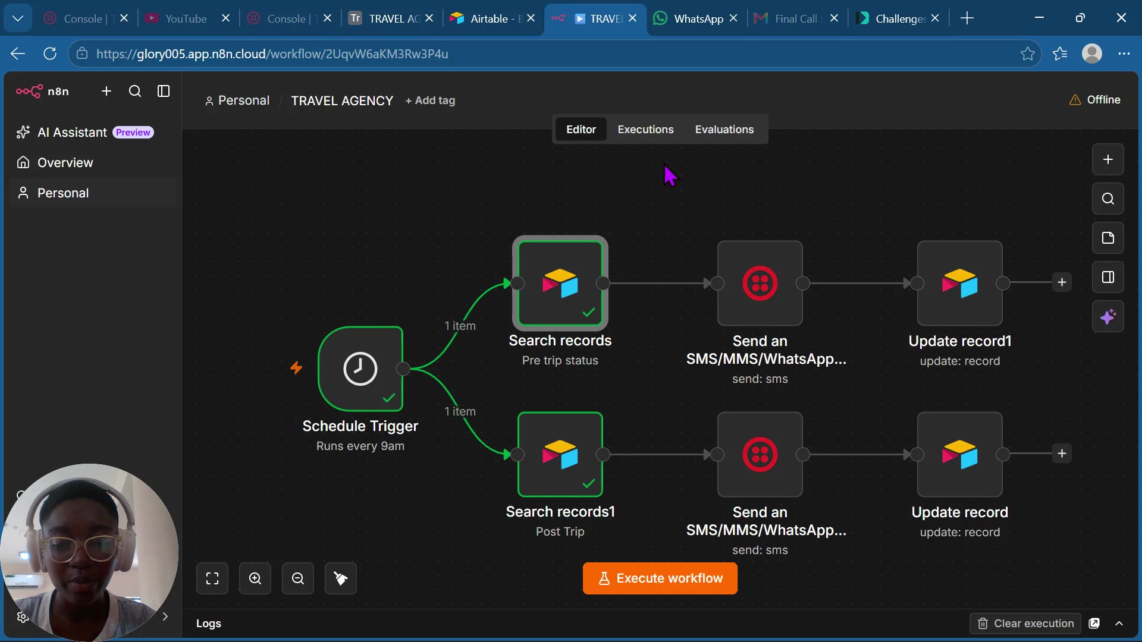The image size is (1142, 642).
Task: Open the browser tab list dropdown
Action: click(x=18, y=18)
